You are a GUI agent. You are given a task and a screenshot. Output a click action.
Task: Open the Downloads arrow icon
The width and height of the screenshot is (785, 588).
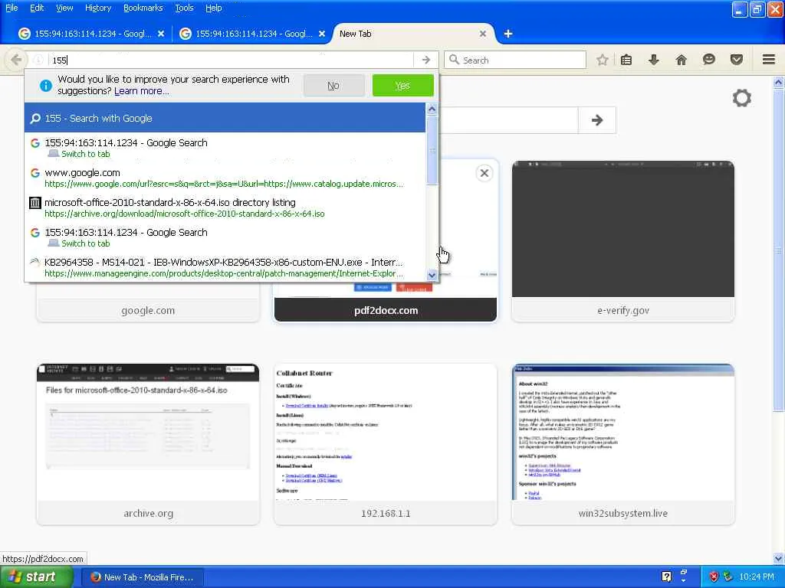click(x=653, y=60)
